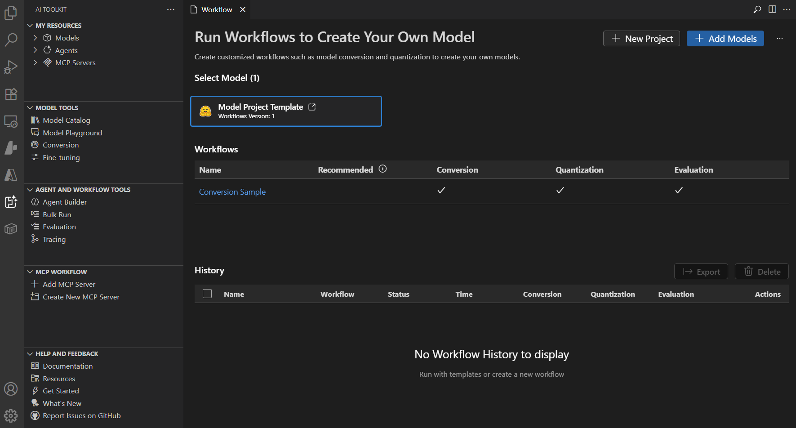The image size is (796, 428).
Task: Open the Tracing tool
Action: 54,239
